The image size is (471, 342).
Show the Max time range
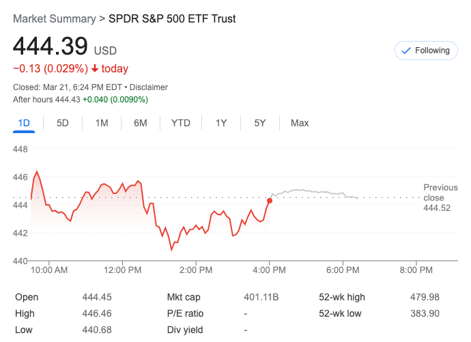pyautogui.click(x=300, y=123)
